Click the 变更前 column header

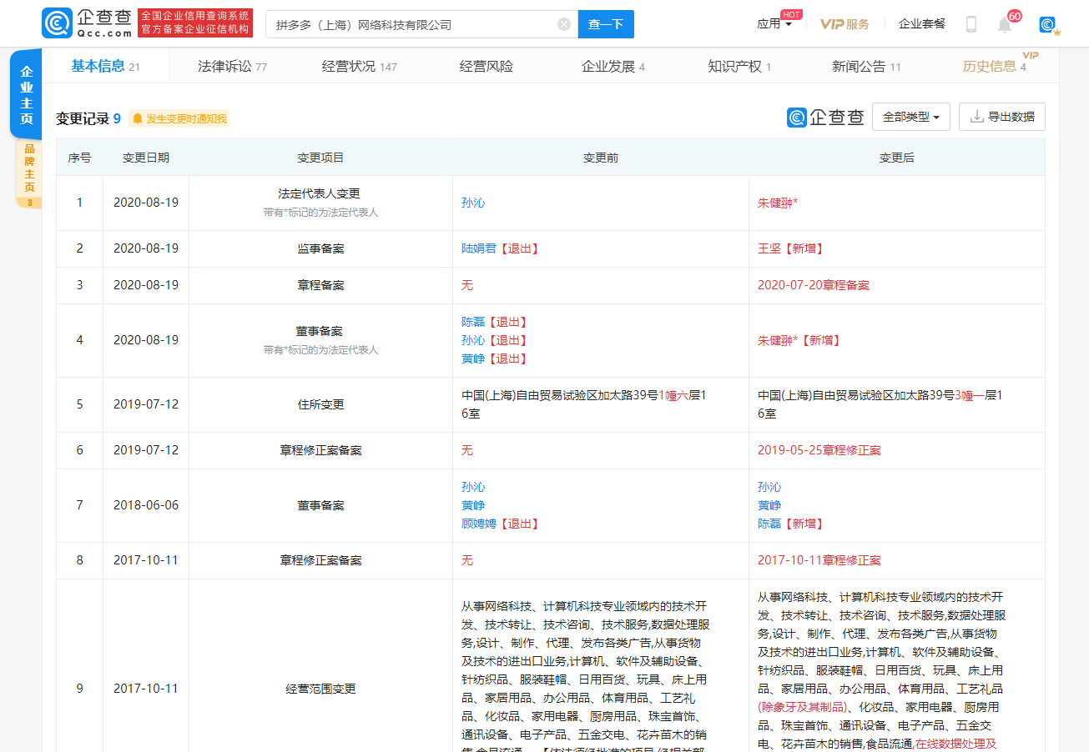click(x=601, y=158)
